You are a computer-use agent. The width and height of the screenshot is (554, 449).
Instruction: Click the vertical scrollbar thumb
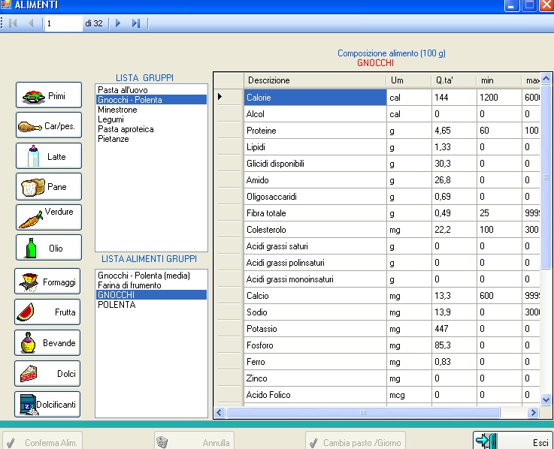[x=546, y=176]
